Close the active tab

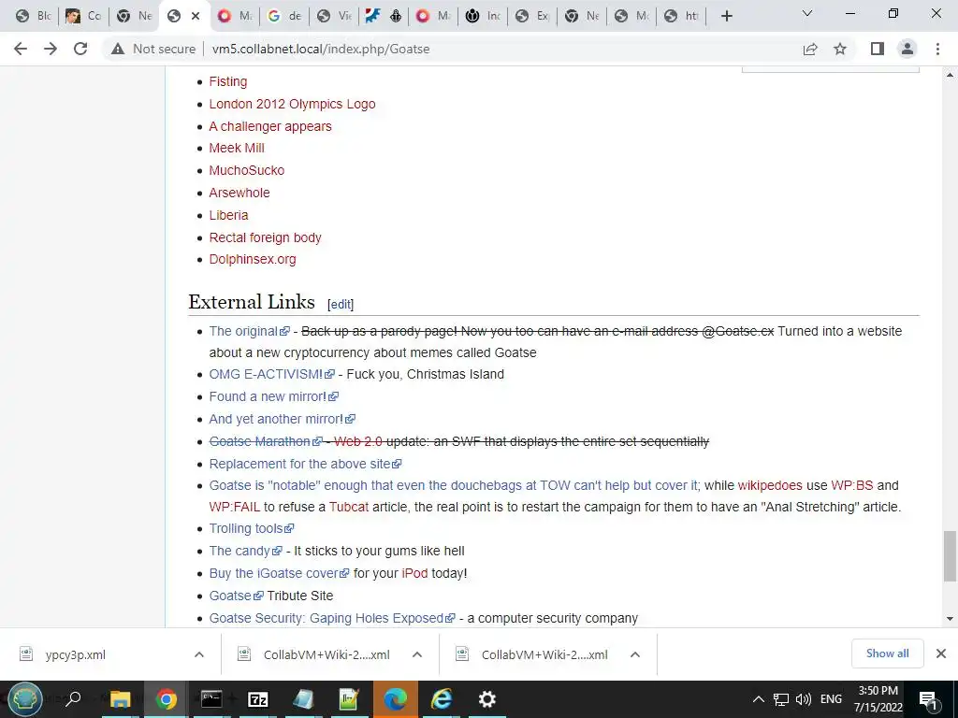click(196, 16)
